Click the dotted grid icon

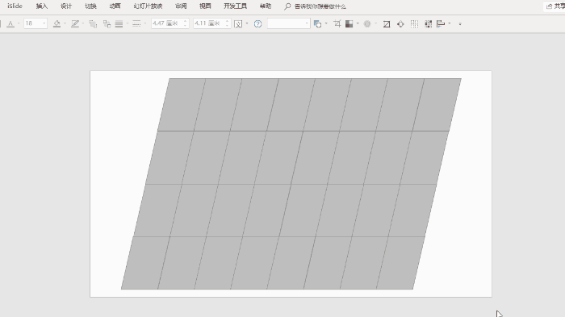(x=414, y=24)
